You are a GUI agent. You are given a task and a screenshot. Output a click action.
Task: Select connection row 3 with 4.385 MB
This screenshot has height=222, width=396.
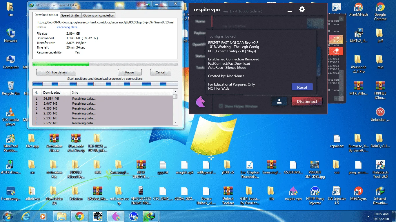(103, 108)
